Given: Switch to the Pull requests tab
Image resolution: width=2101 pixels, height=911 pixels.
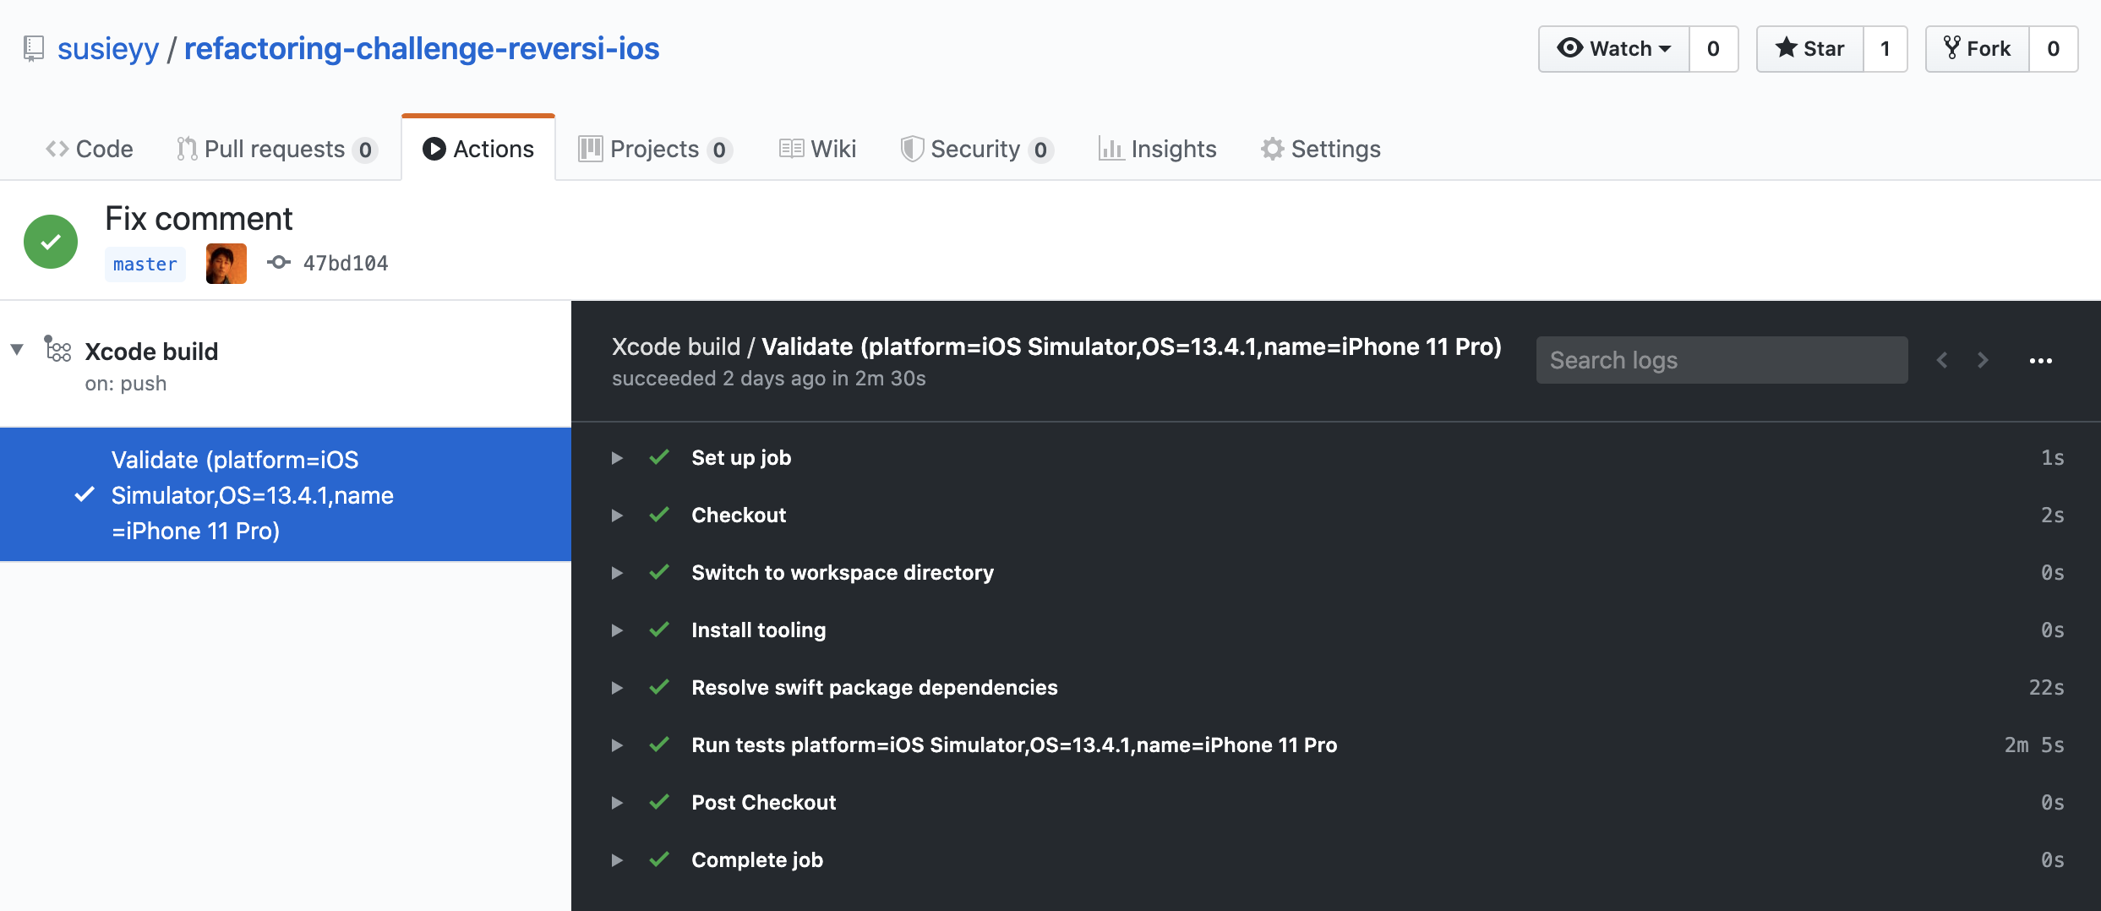Looking at the screenshot, I should point(276,149).
